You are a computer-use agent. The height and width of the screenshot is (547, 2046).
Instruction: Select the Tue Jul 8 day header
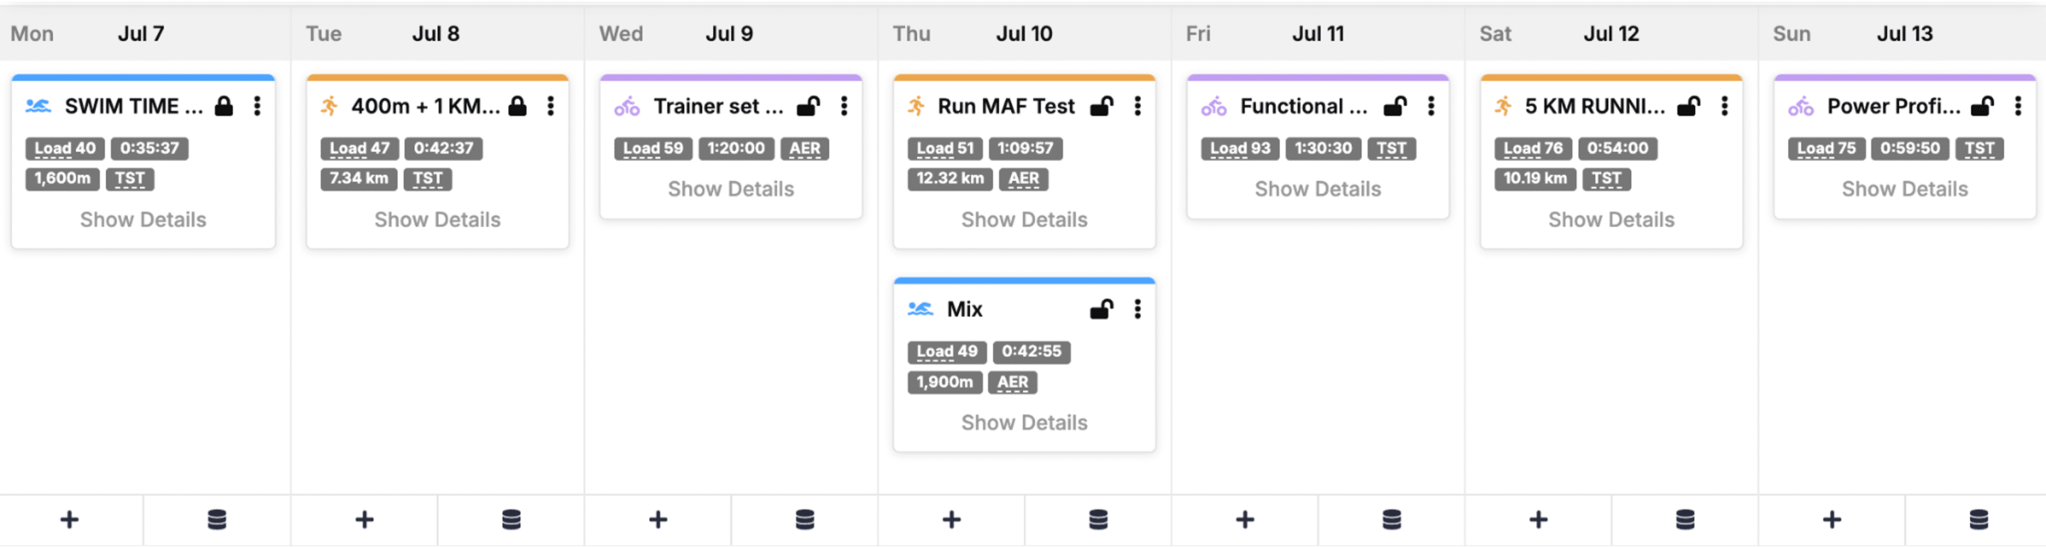436,34
